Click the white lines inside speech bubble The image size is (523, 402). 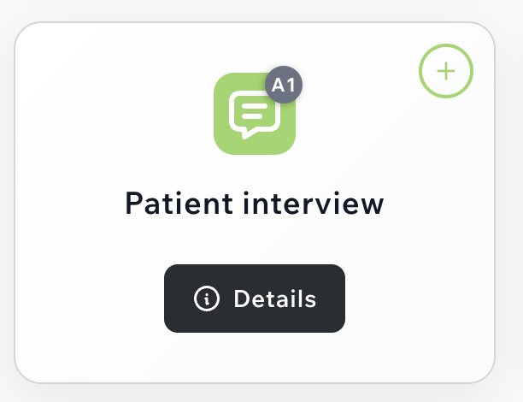[255, 111]
